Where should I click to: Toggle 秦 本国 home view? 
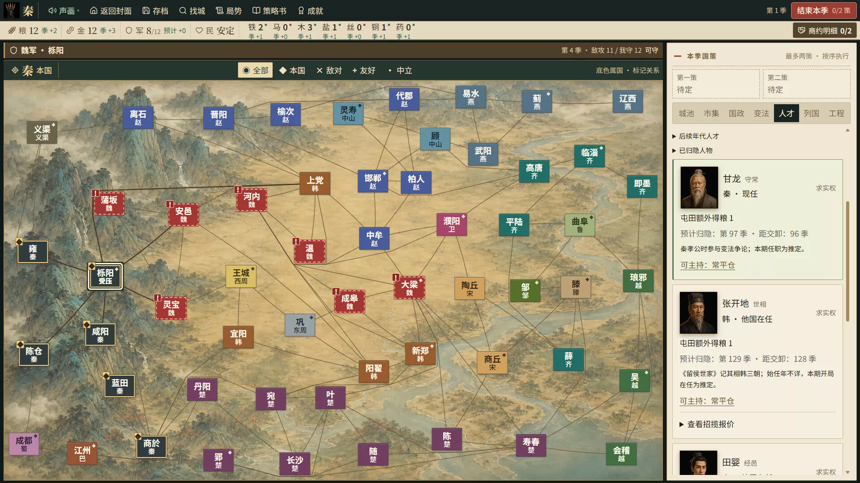32,70
